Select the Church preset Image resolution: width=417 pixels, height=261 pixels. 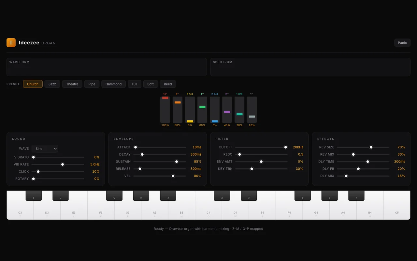click(33, 84)
